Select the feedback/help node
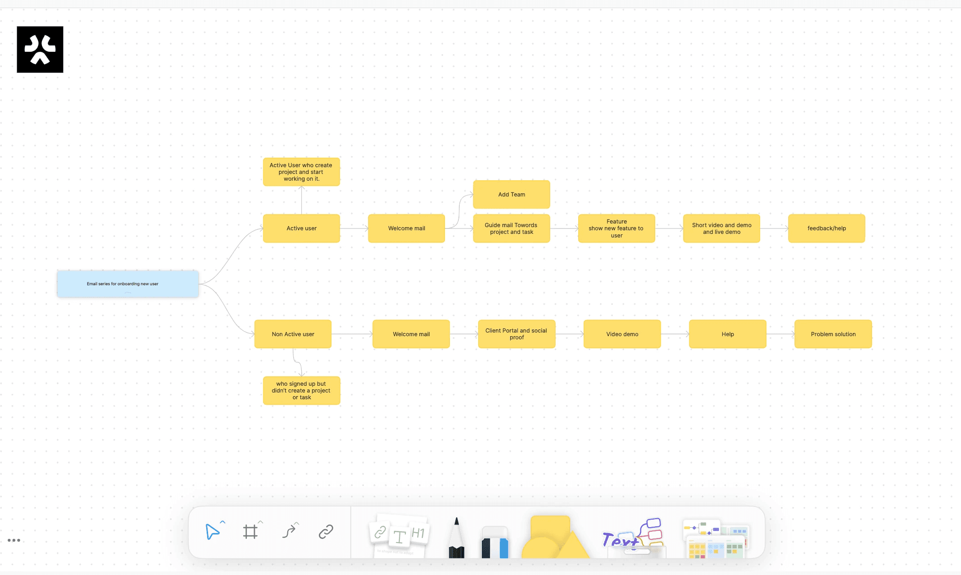Screen dimensions: 961x575 click(826, 228)
